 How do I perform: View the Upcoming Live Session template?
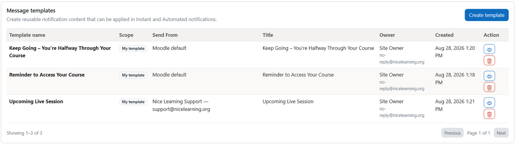[489, 103]
